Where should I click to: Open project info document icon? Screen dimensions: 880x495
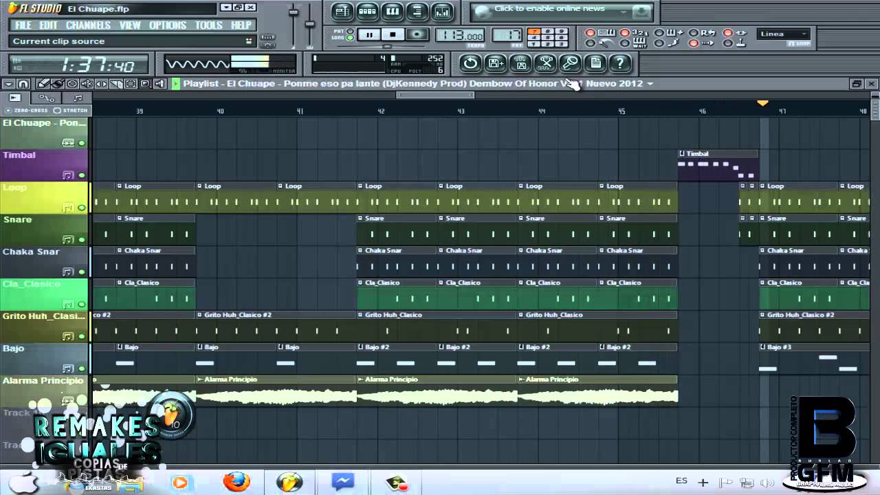595,63
